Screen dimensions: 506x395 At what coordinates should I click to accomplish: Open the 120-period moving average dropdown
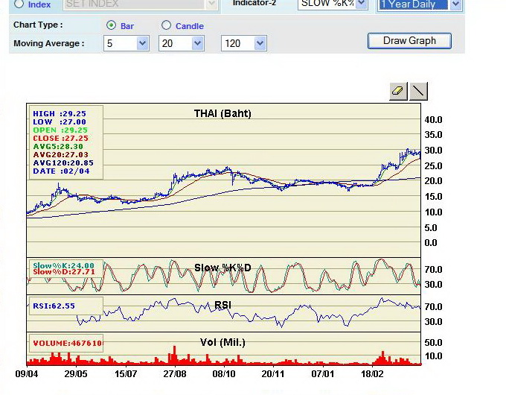click(260, 43)
